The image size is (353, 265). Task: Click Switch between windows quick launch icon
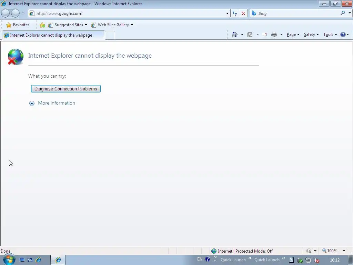click(x=30, y=260)
